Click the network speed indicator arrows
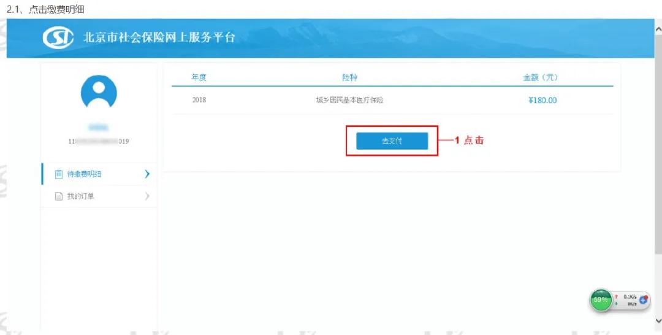662x335 pixels. coord(617,300)
